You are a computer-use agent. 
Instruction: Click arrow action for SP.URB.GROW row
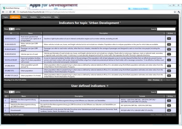coord(169,66)
